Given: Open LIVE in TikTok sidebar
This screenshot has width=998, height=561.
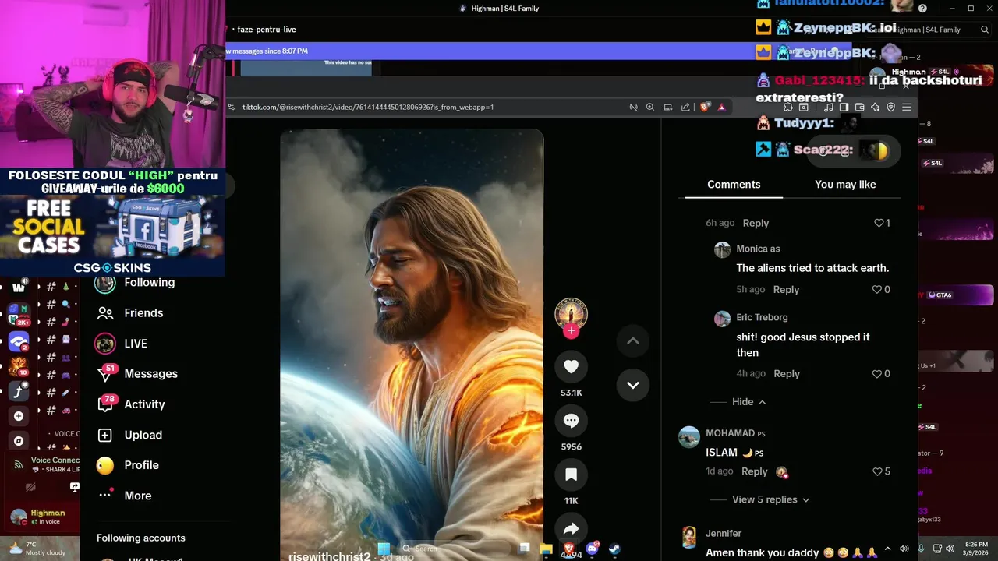Looking at the screenshot, I should point(121,344).
